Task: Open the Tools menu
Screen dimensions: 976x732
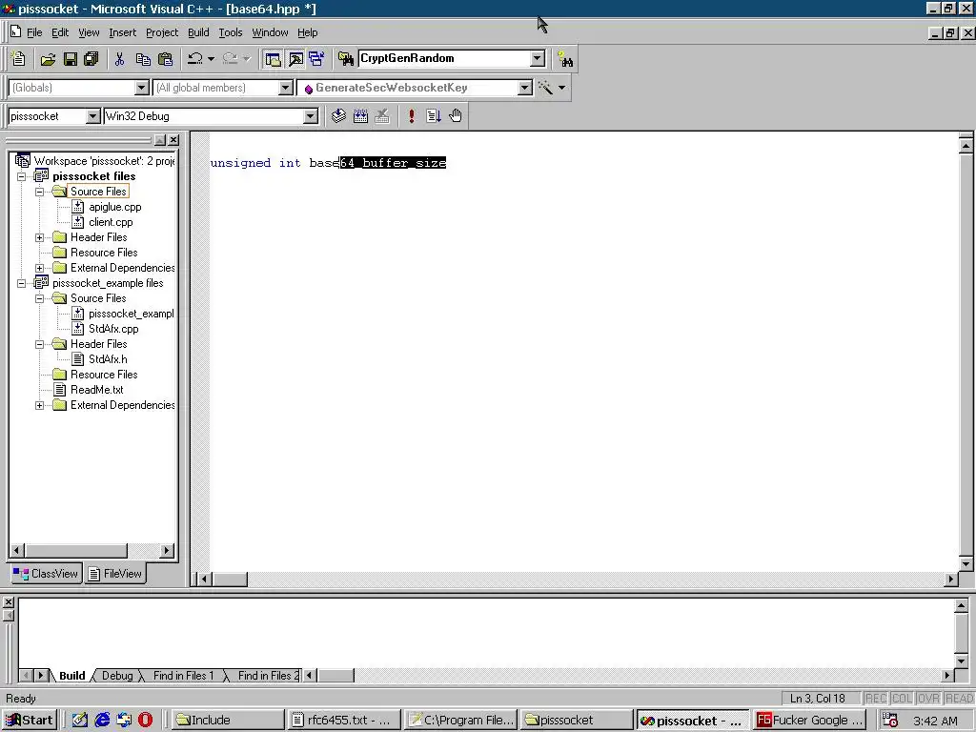Action: (231, 32)
